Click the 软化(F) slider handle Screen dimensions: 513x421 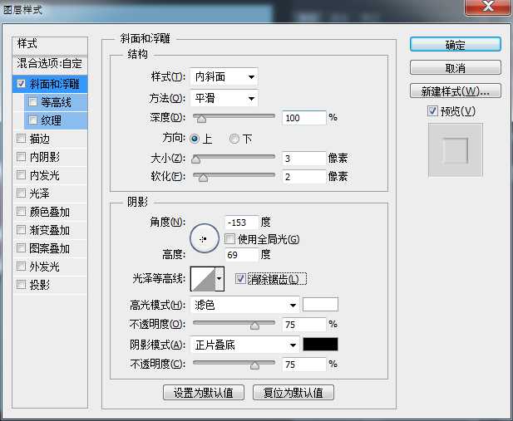pos(203,178)
